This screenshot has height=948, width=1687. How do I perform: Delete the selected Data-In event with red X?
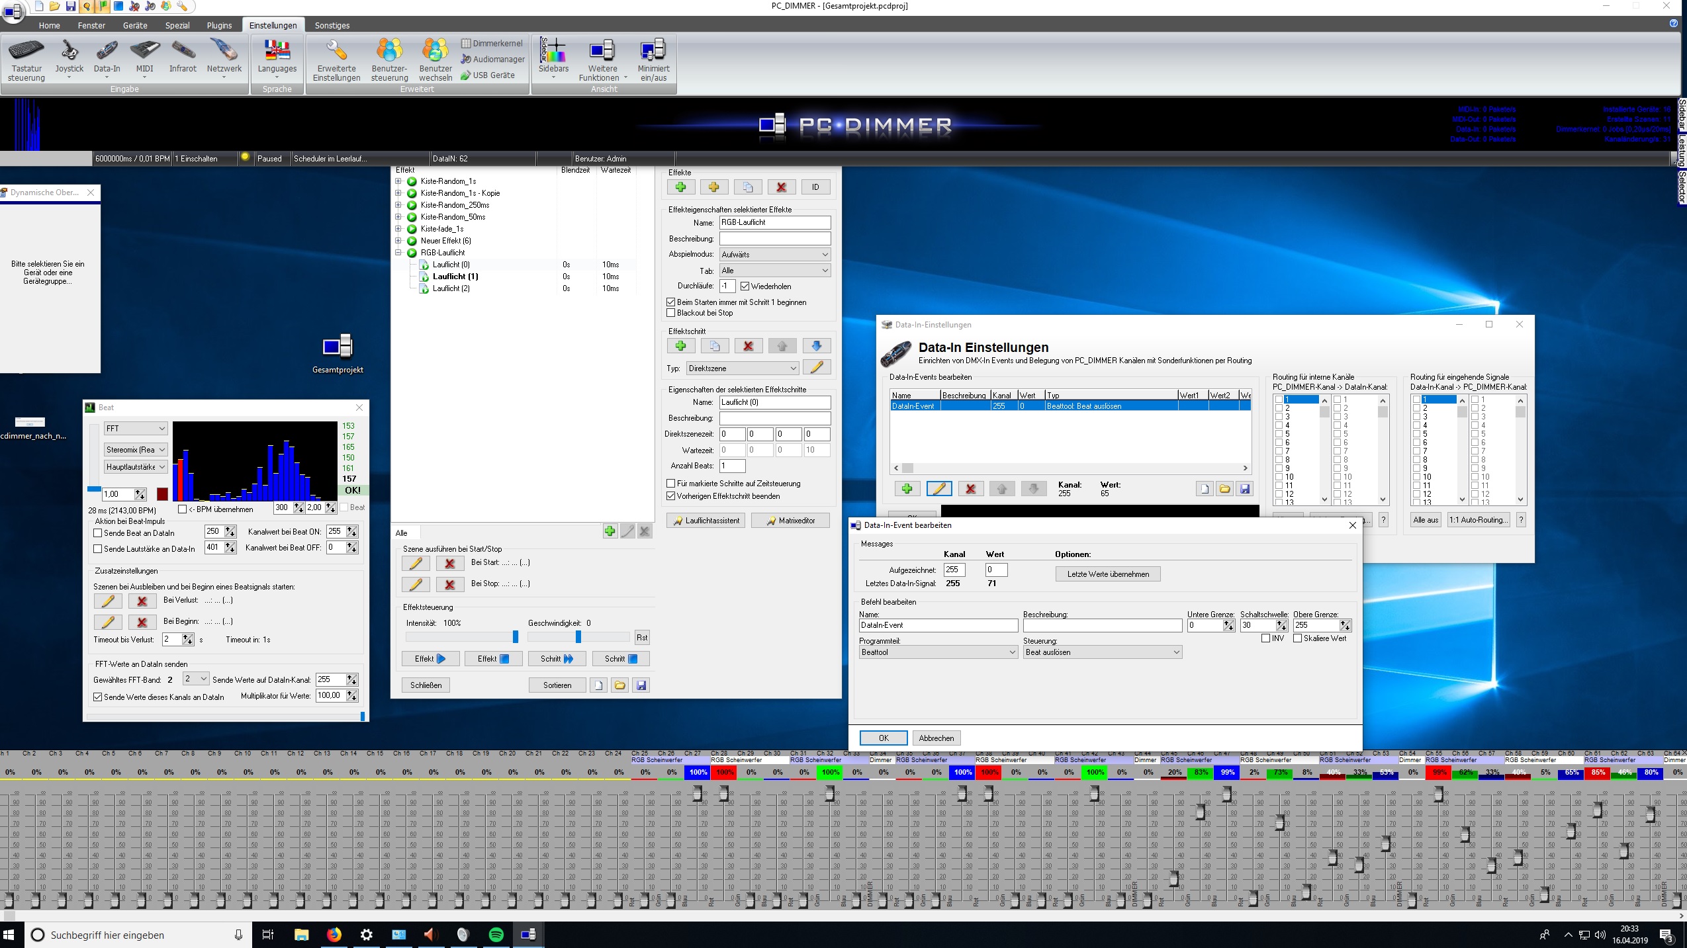coord(970,489)
